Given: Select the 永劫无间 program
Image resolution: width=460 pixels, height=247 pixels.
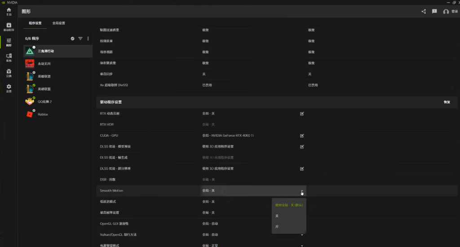Looking at the screenshot, I should pos(58,64).
